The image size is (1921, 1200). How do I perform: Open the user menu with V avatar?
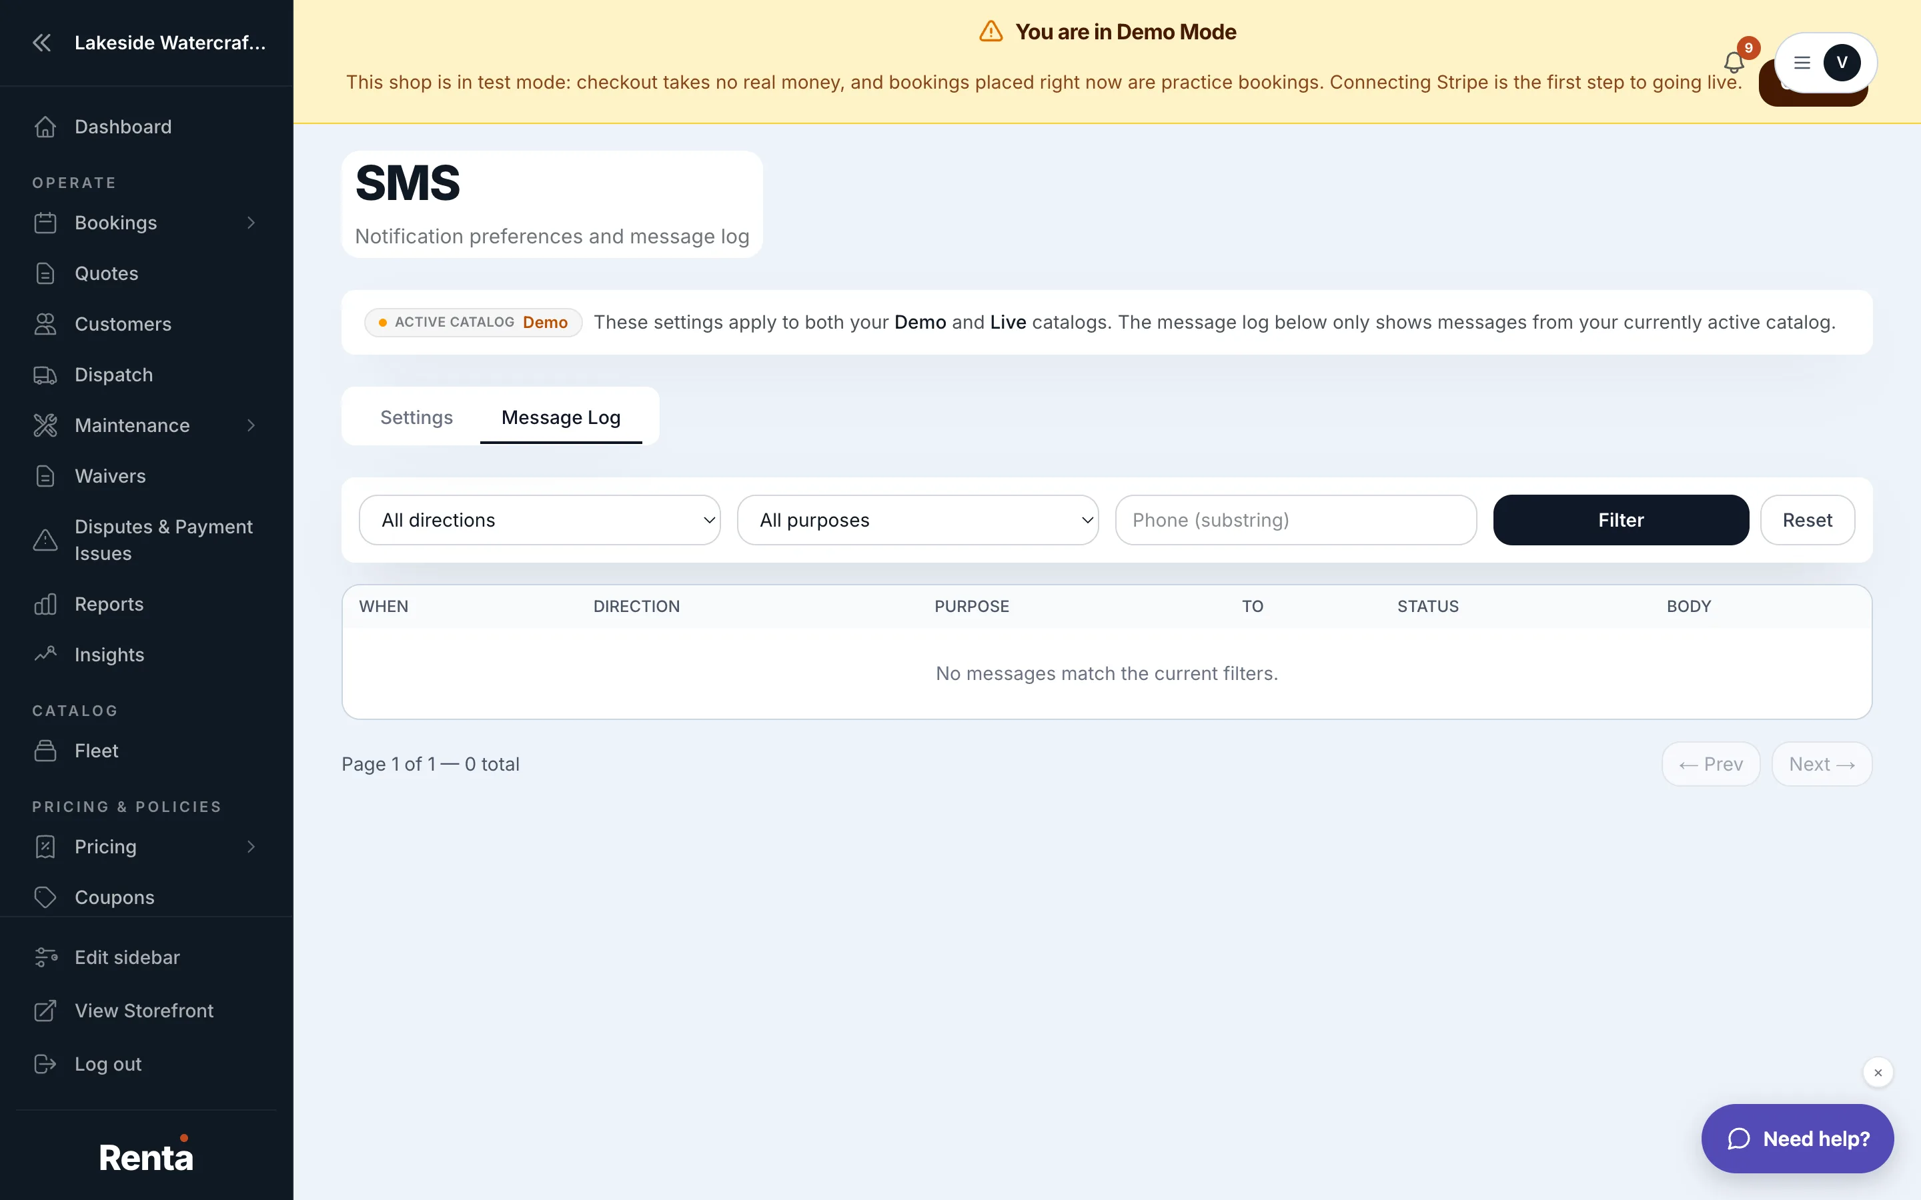point(1826,63)
